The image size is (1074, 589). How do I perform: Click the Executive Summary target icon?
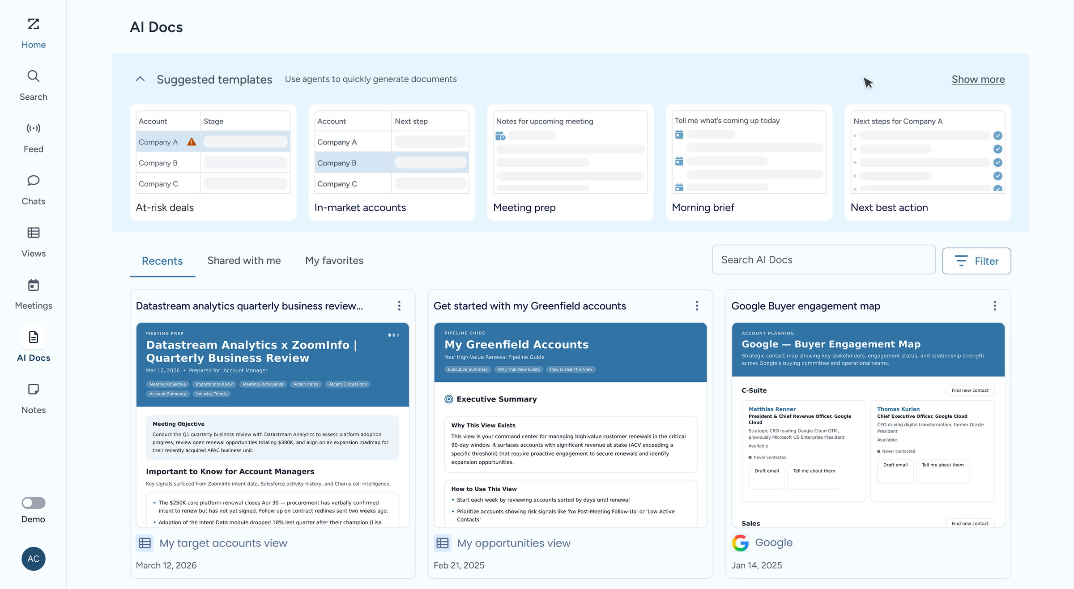point(448,399)
